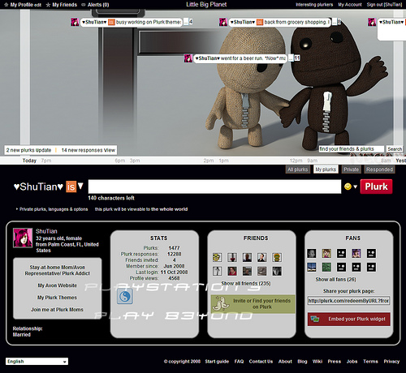
Task: Expand the emoticon dropdown arrow
Action: (355, 186)
